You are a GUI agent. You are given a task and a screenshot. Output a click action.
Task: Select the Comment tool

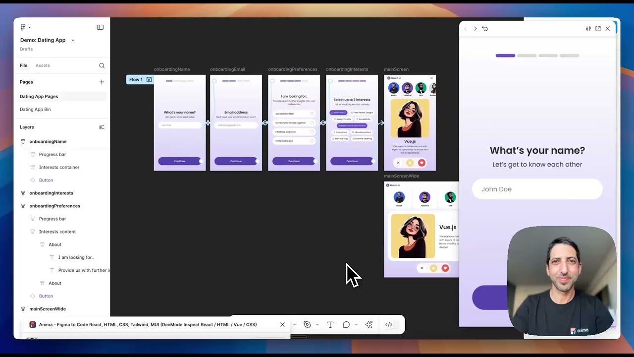coord(346,325)
